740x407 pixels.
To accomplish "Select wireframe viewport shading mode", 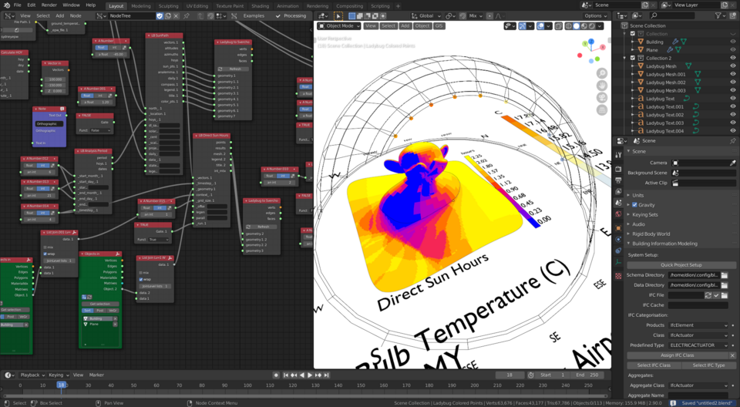I will (569, 26).
